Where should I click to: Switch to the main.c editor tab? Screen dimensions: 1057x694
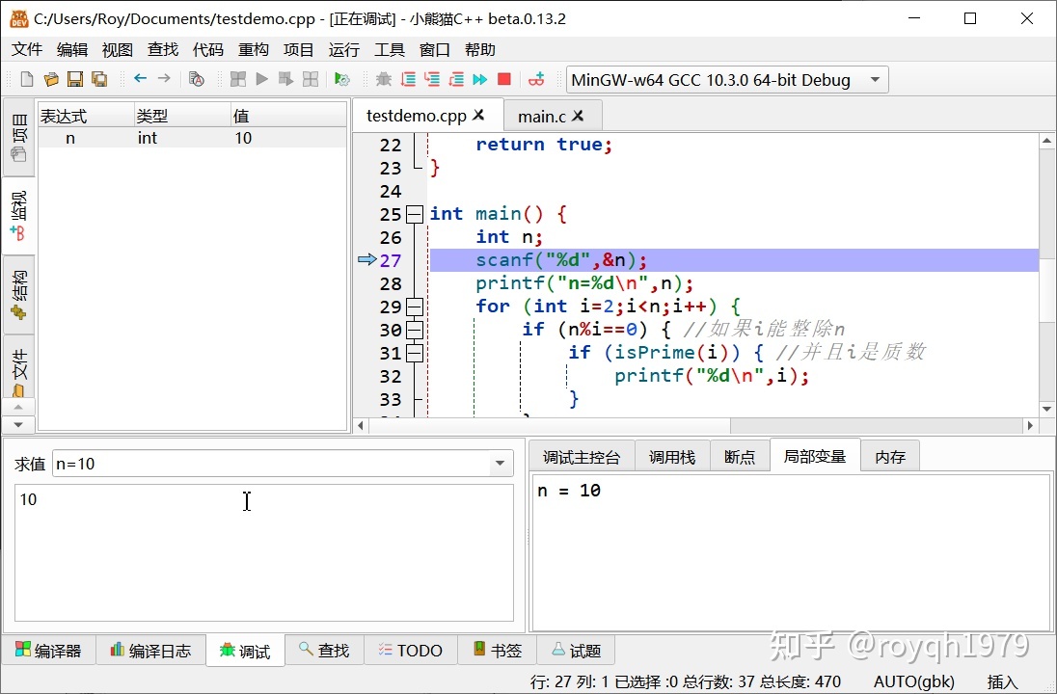tap(541, 117)
